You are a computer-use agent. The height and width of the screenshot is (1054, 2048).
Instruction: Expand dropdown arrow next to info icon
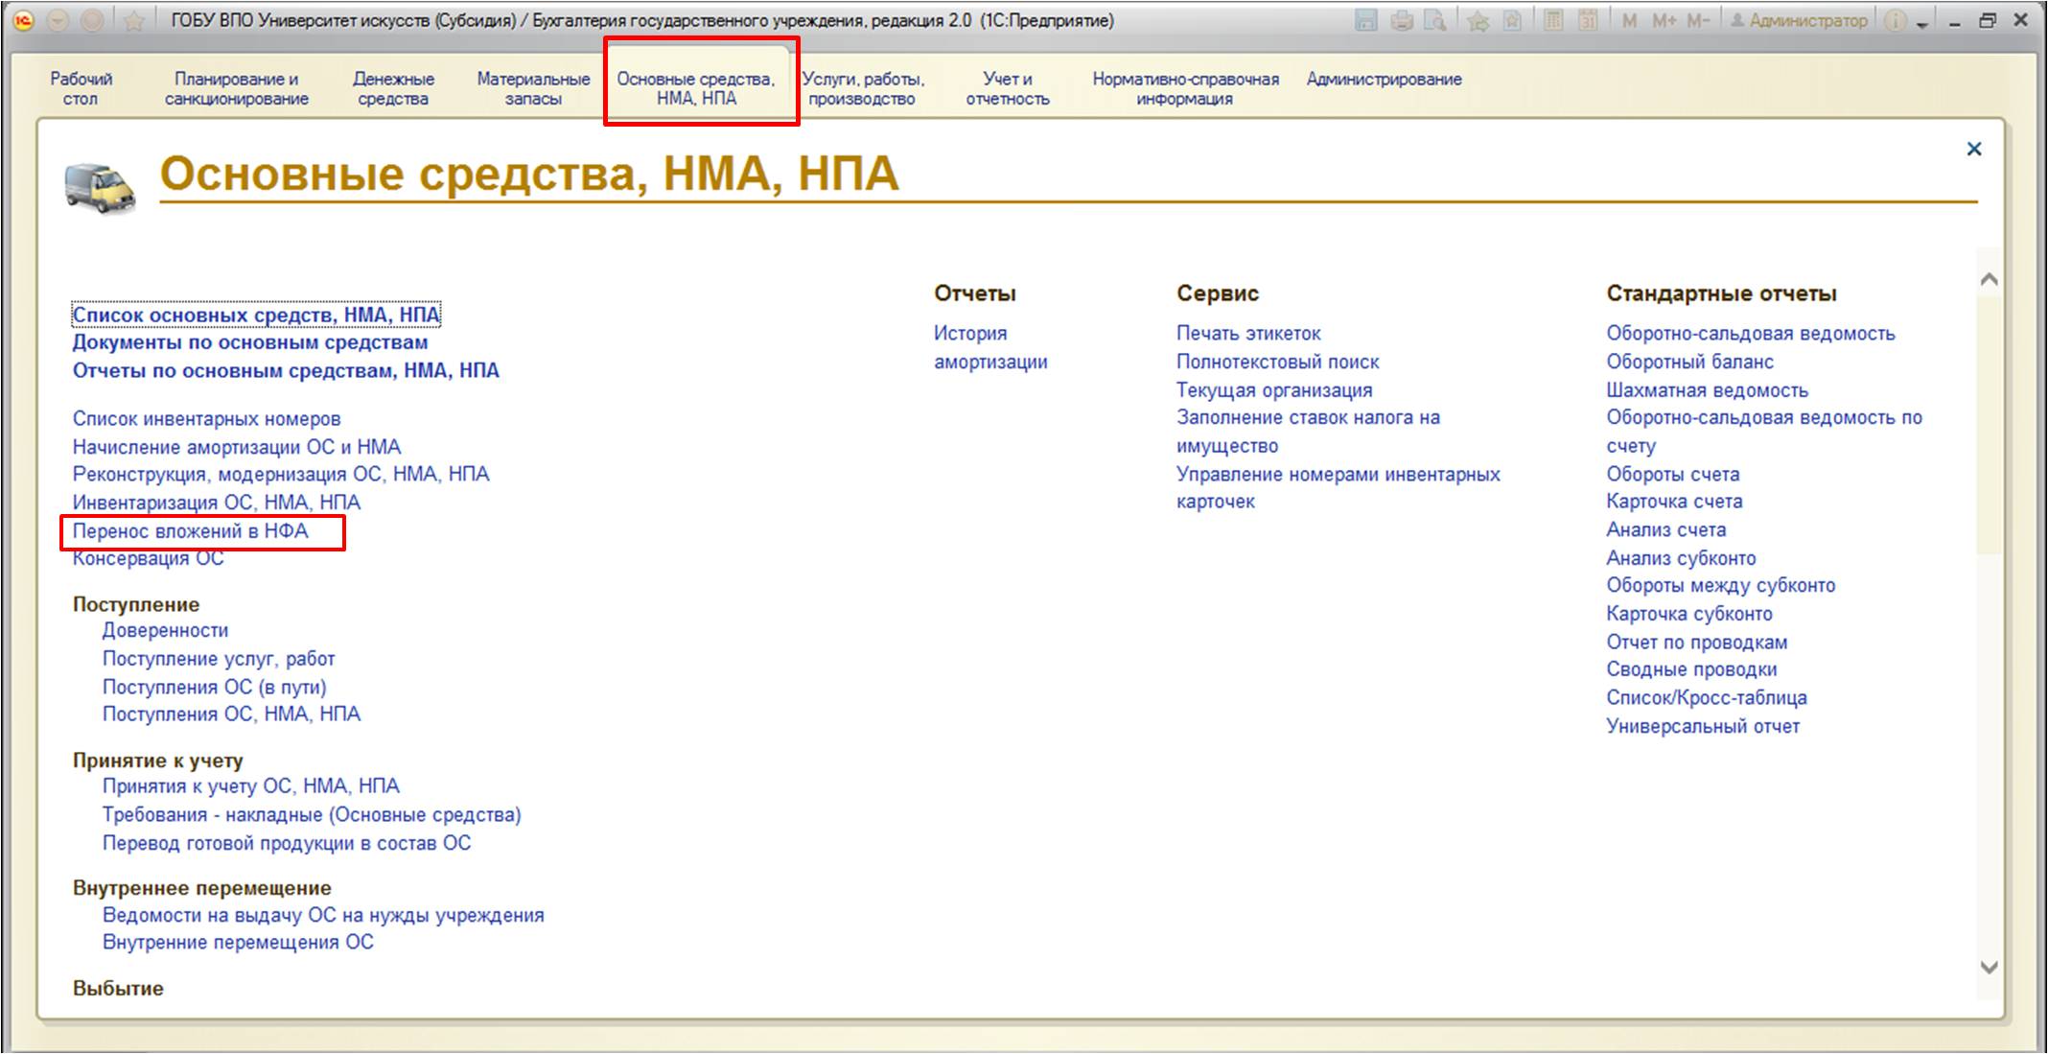pyautogui.click(x=1922, y=24)
